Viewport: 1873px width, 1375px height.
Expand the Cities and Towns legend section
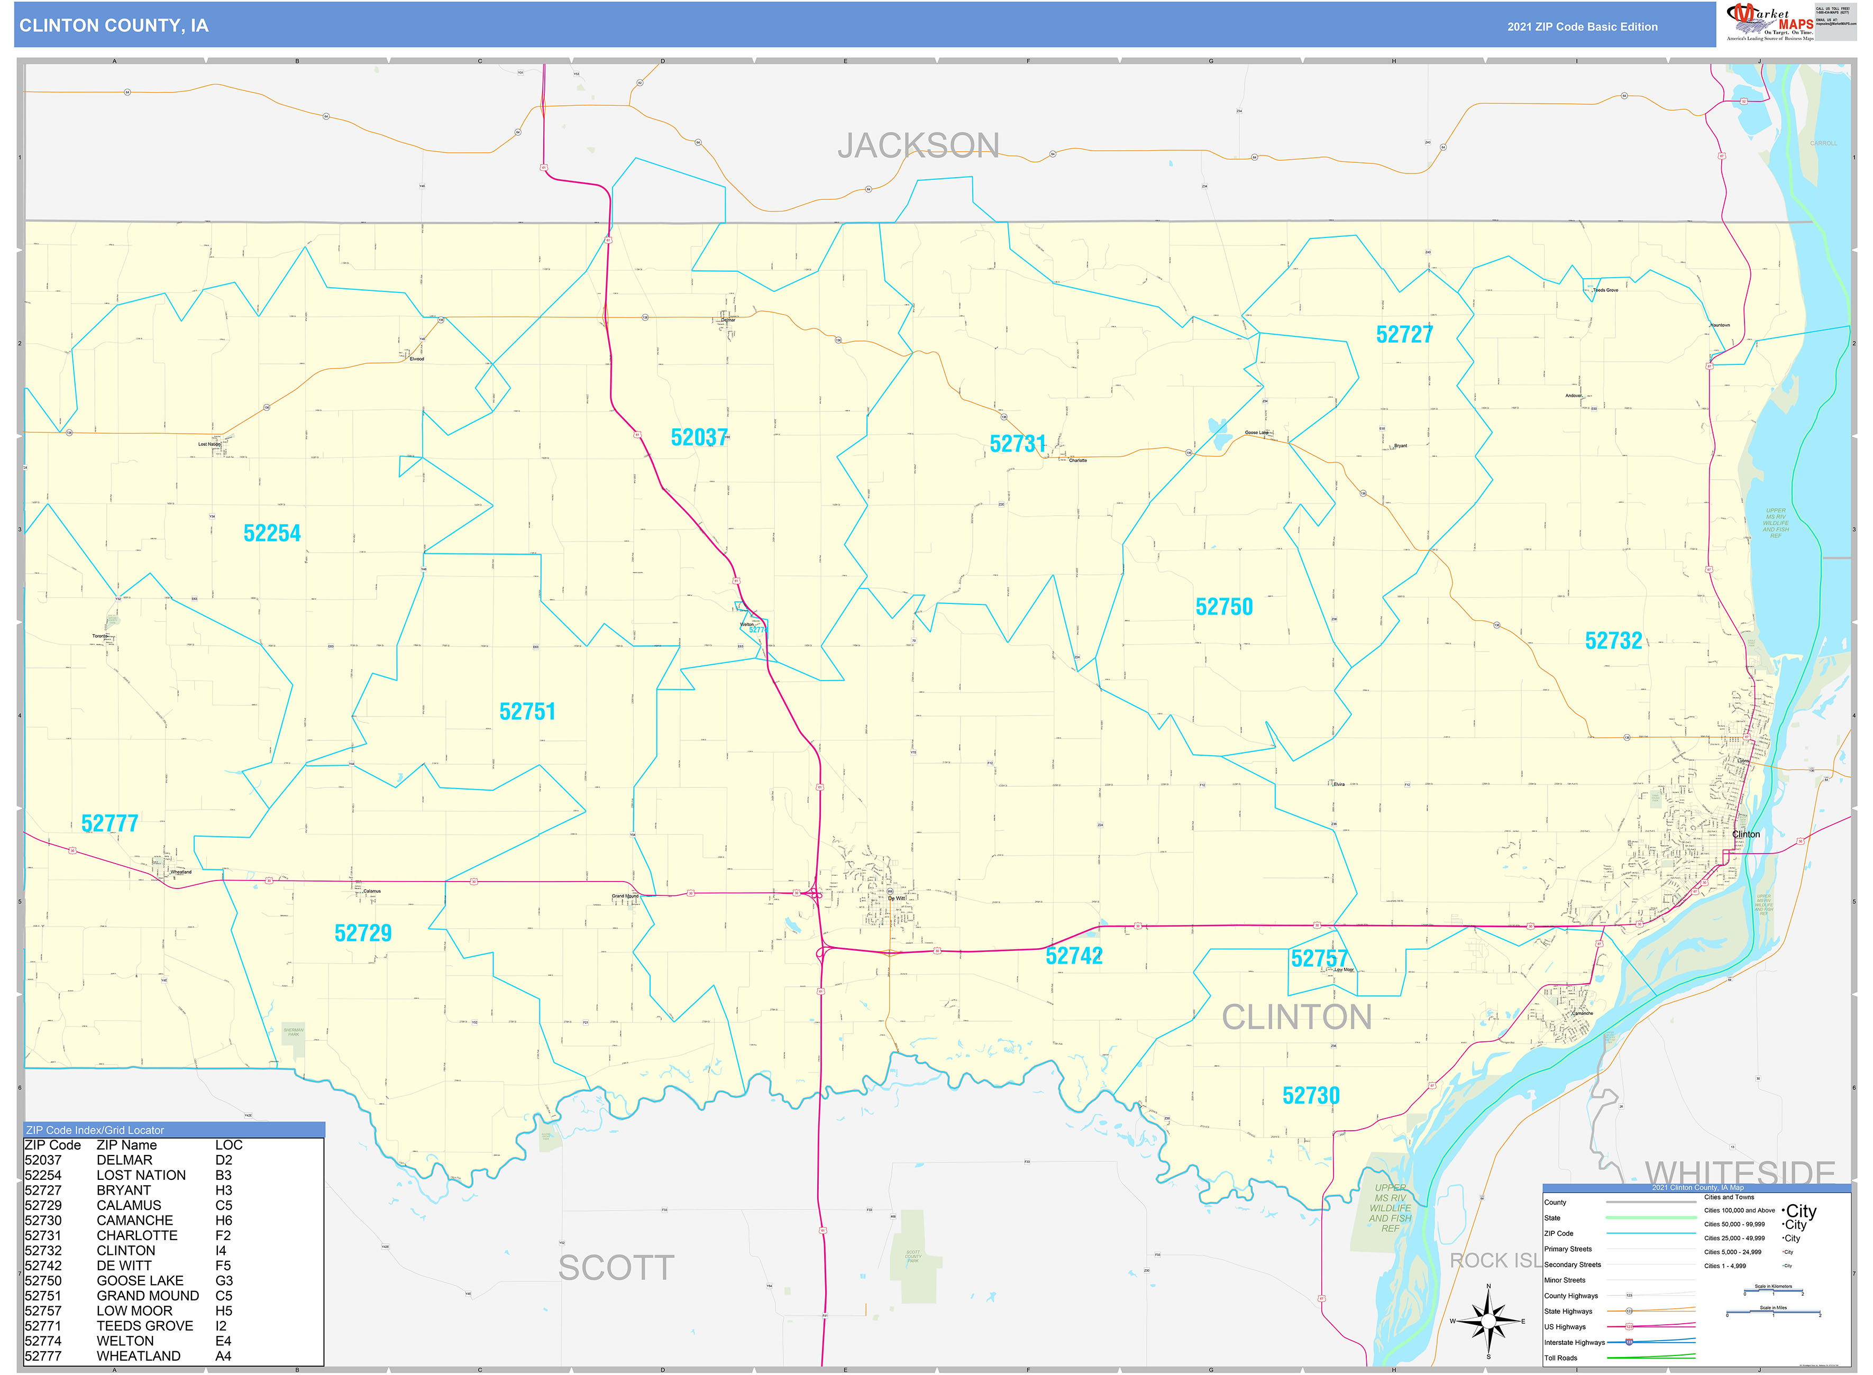click(1729, 1198)
